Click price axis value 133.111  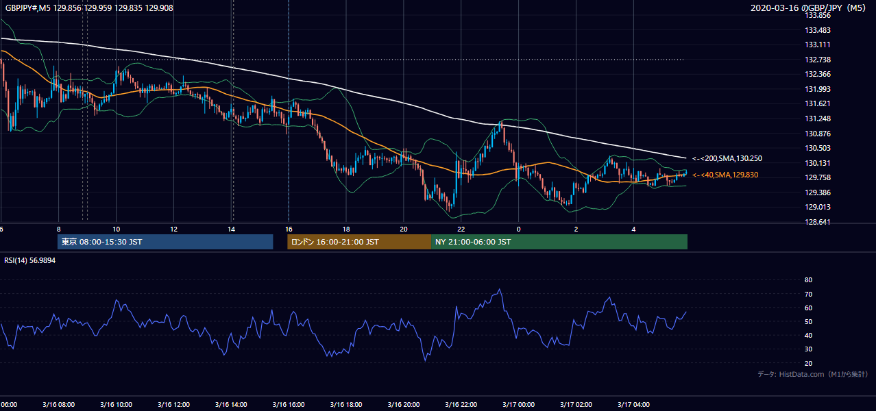pyautogui.click(x=817, y=45)
